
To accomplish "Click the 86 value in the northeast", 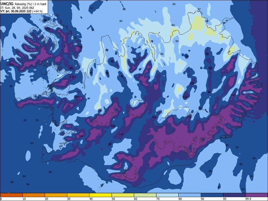I will point(207,21).
